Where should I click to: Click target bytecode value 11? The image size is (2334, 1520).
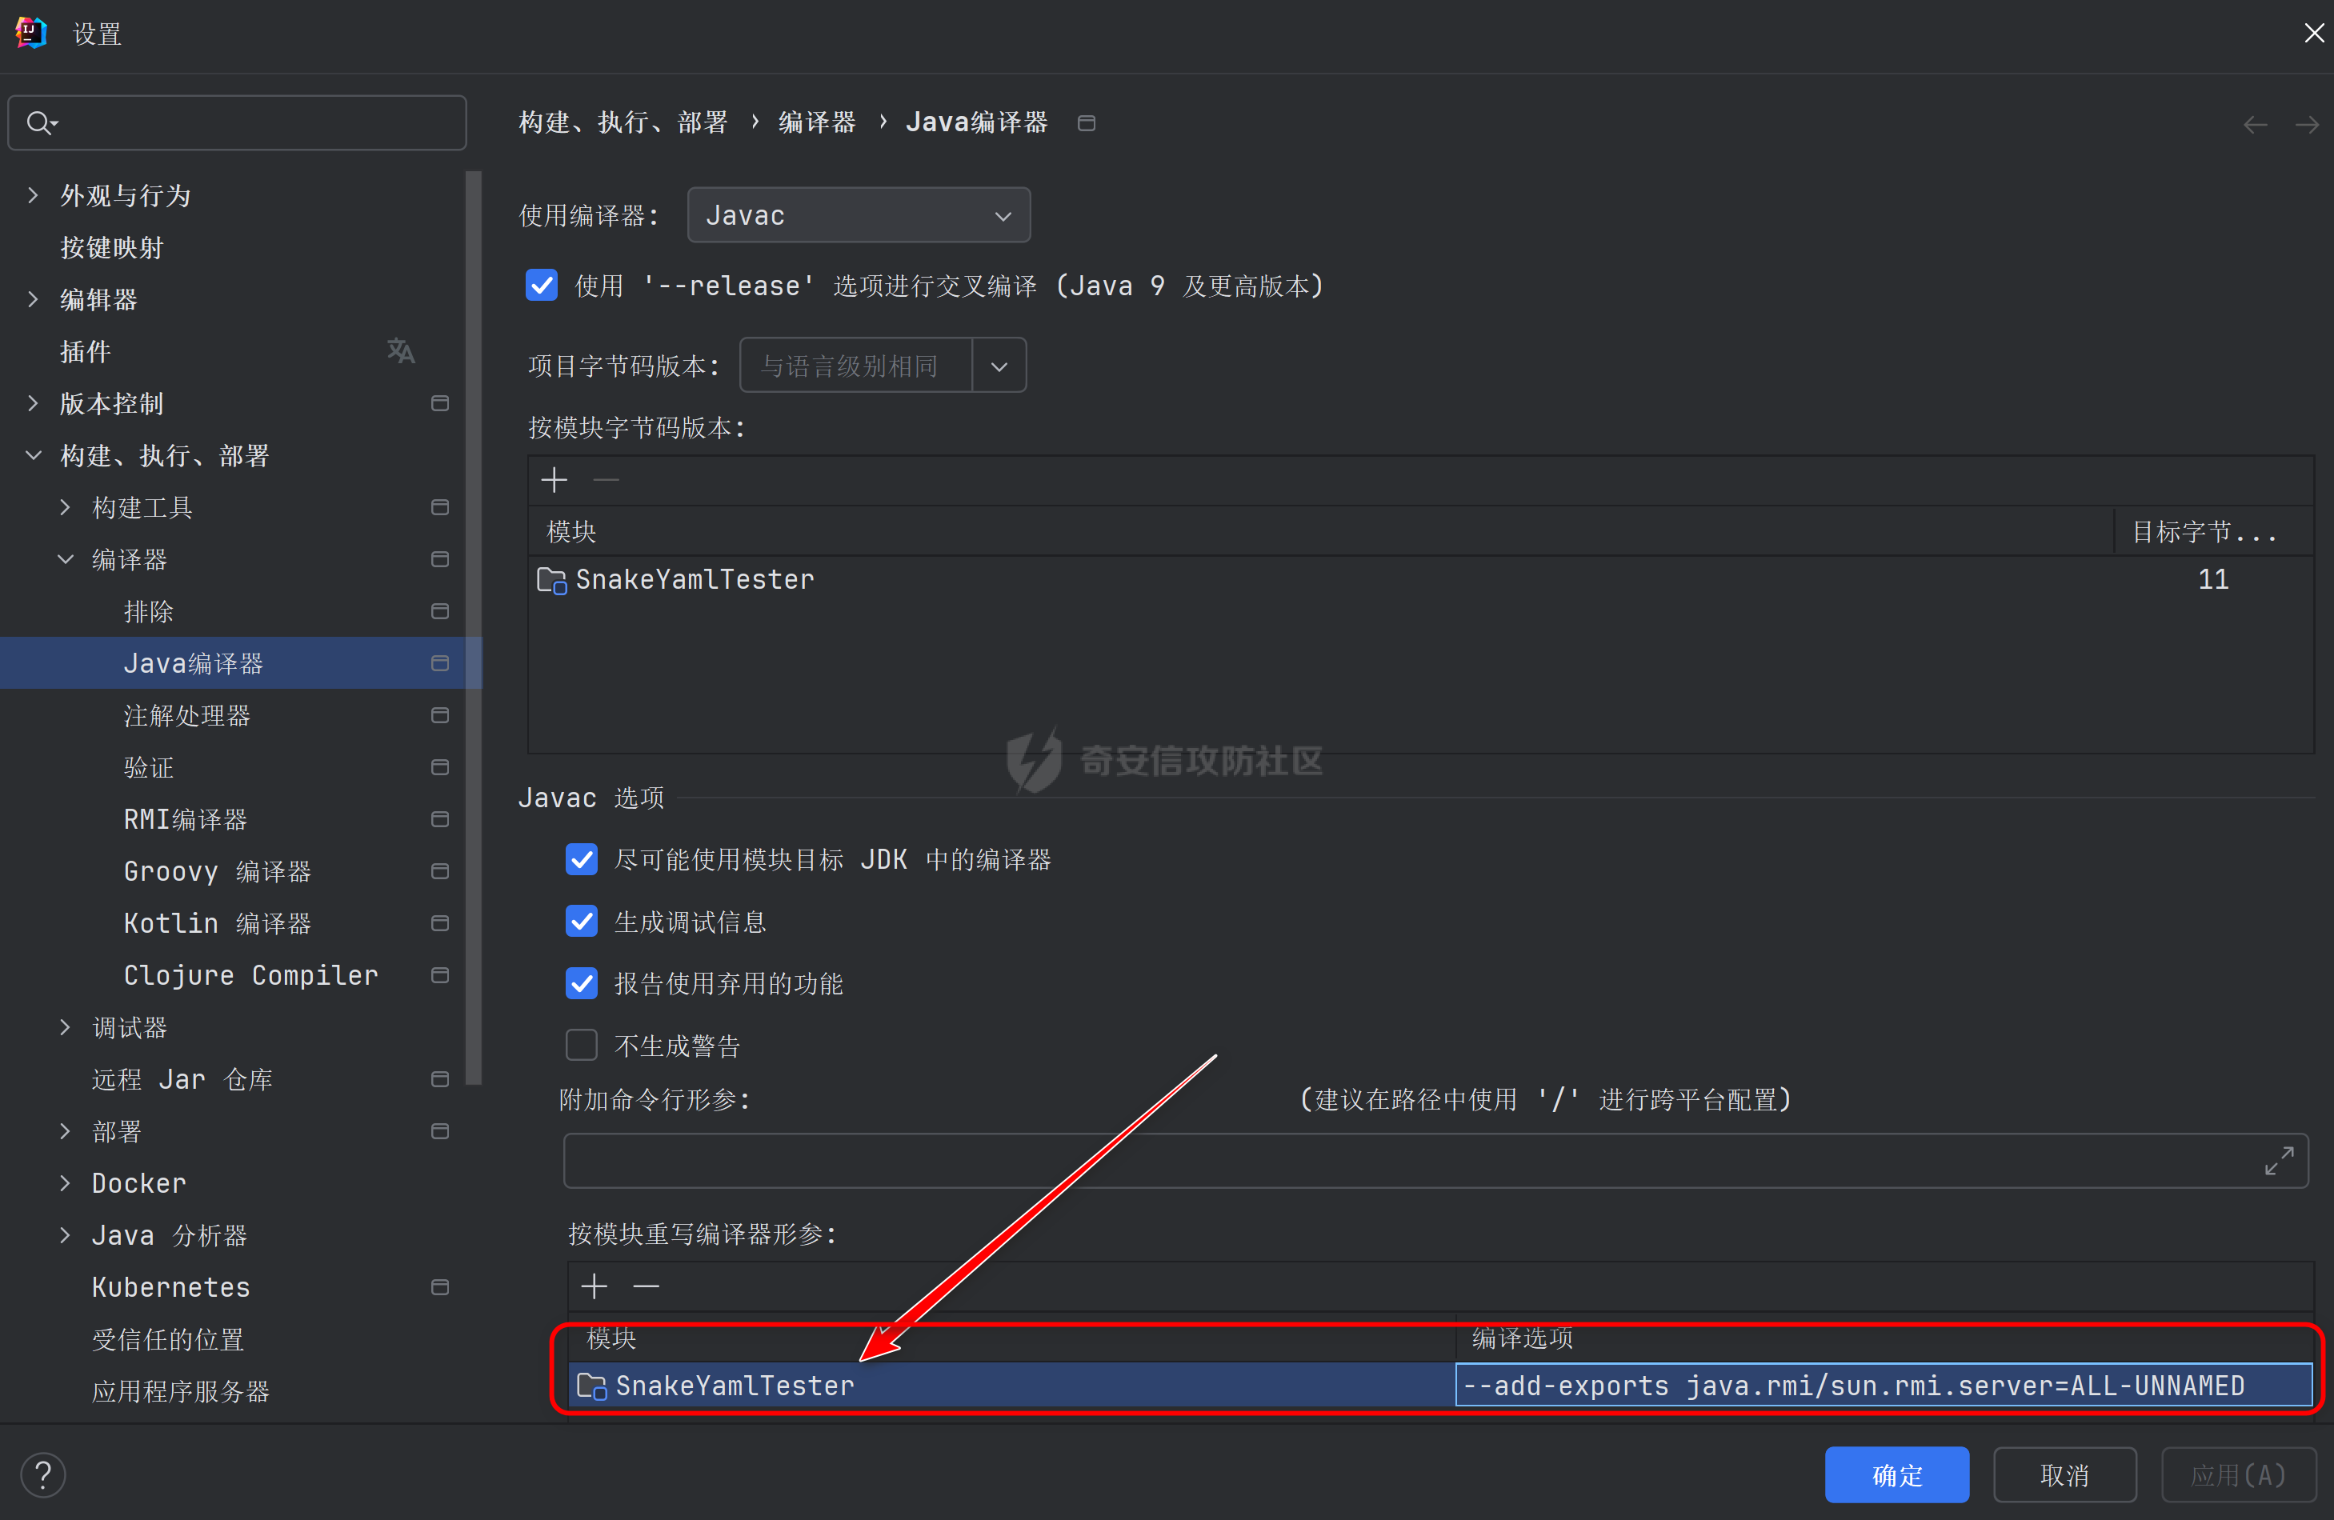tap(2212, 579)
